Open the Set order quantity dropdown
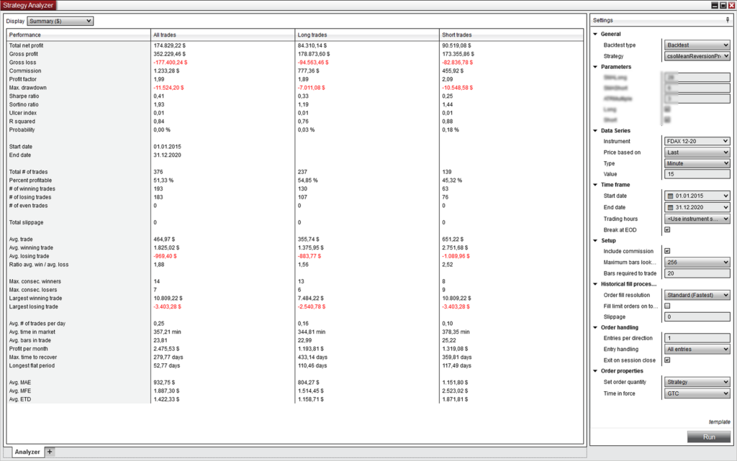Image resolution: width=737 pixels, height=461 pixels. pyautogui.click(x=697, y=382)
